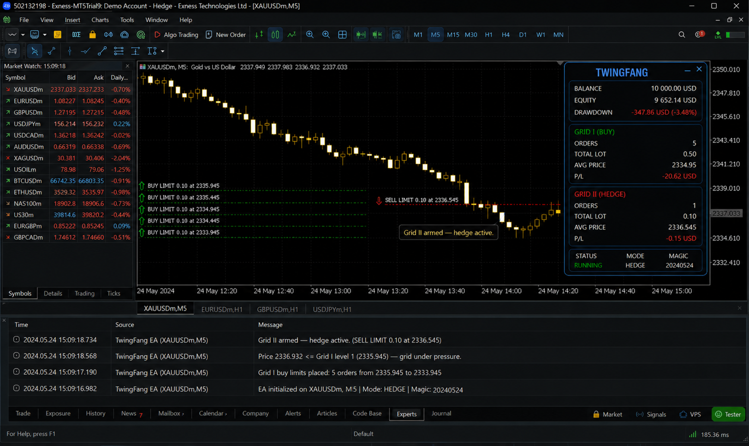The width and height of the screenshot is (749, 446).
Task: Select the M15 timeframe
Action: tap(453, 35)
